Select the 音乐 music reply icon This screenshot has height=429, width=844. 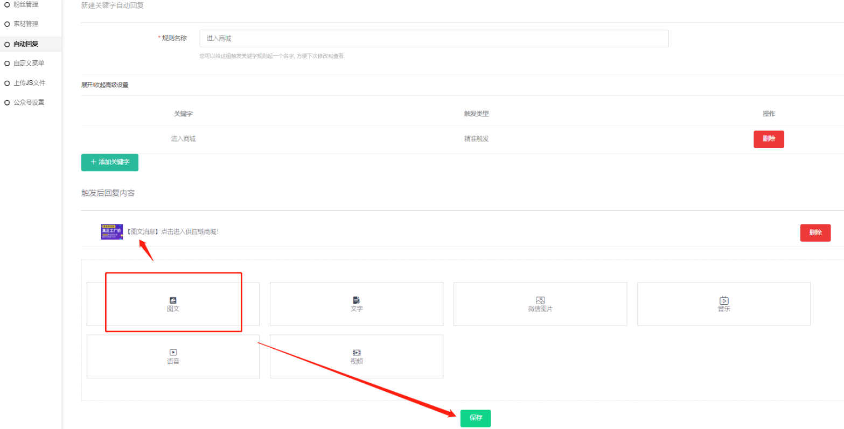click(724, 300)
